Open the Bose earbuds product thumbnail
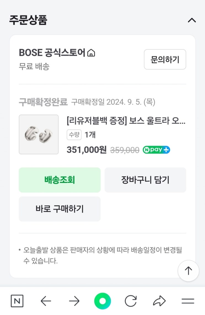This screenshot has height=315, width=205. 39,134
